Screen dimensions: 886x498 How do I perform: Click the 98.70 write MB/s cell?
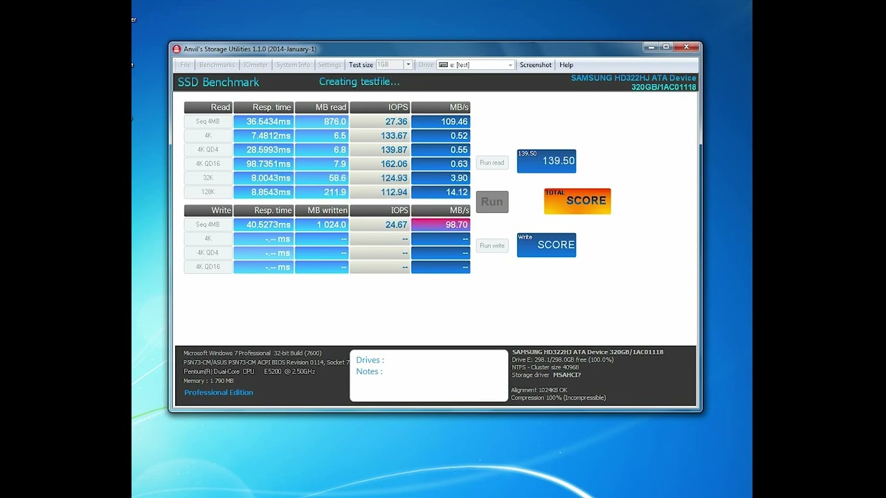point(441,225)
